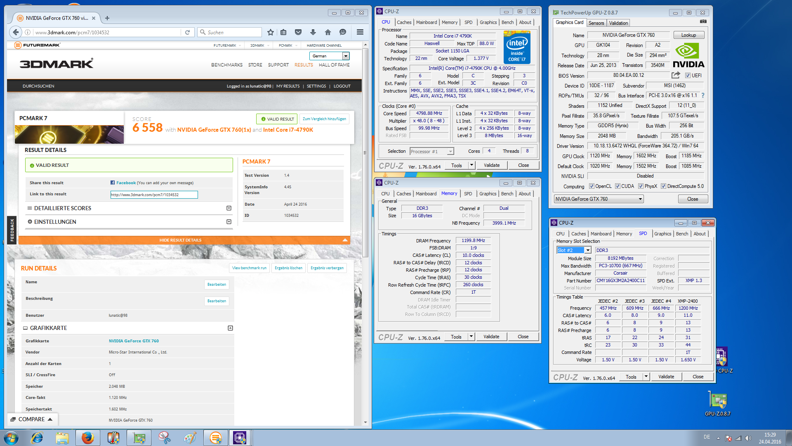Open the Slot #2 memory slot dropdown
This screenshot has height=446, width=792.
(x=574, y=250)
